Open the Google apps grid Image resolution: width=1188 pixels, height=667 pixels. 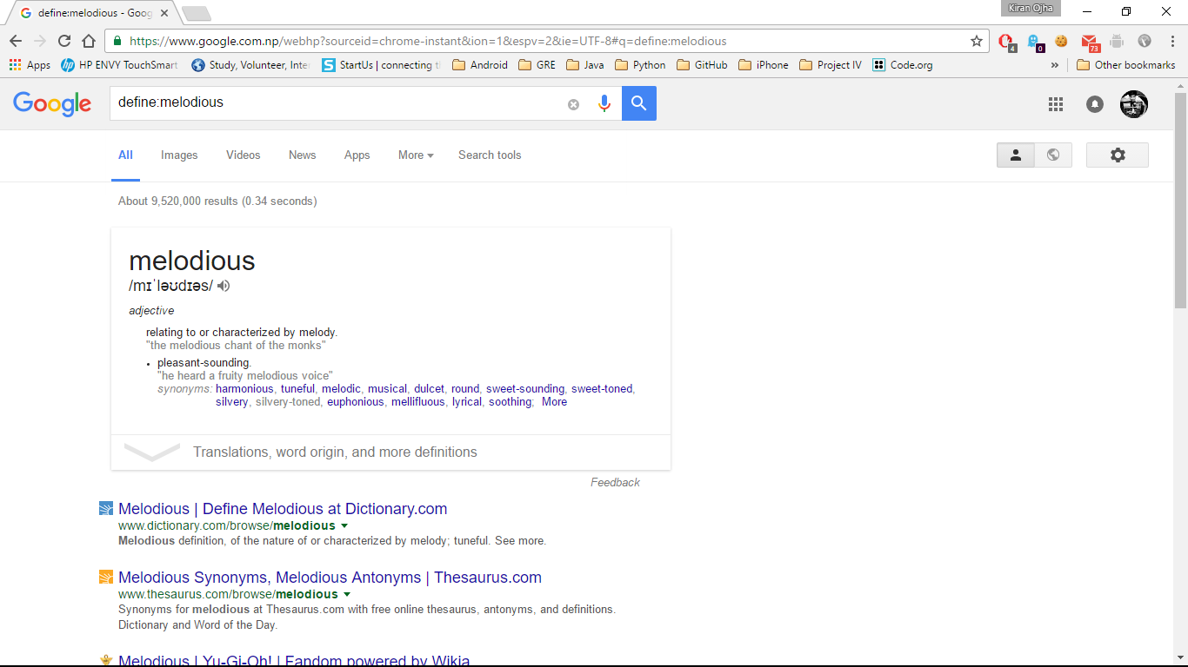[1056, 104]
